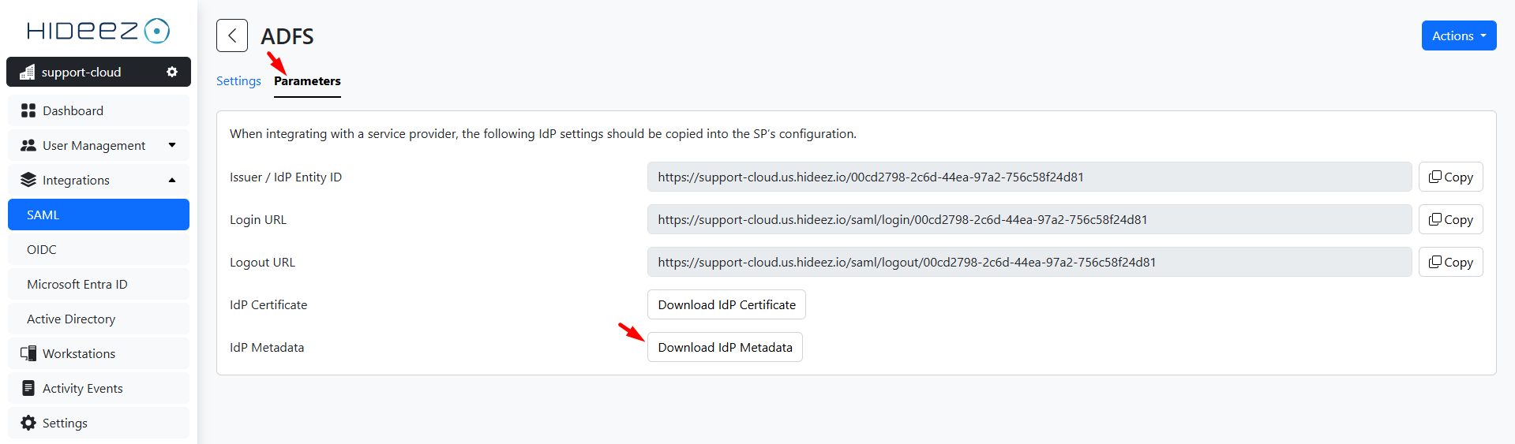The height and width of the screenshot is (444, 1515).
Task: Click the Workstations devices icon
Action: 28,353
